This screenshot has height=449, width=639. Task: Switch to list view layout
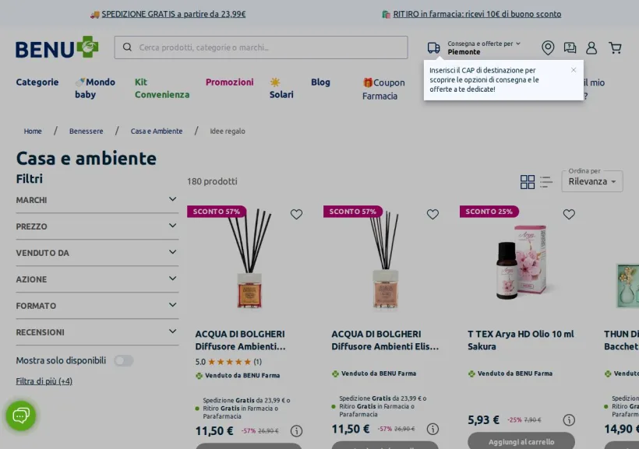(546, 182)
